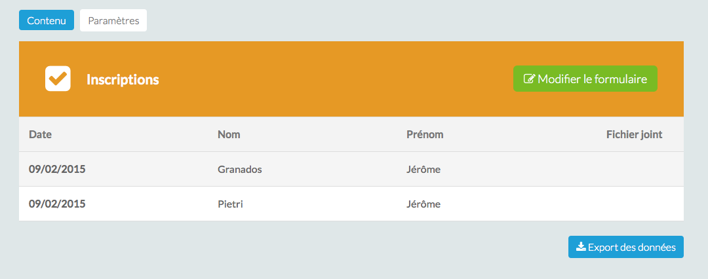Viewport: 708px width, 279px height.
Task: Click the date in the Granados row
Action: pyautogui.click(x=57, y=169)
